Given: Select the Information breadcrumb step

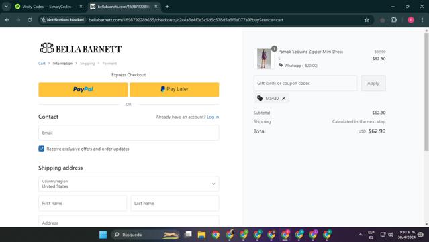Looking at the screenshot, I should tap(62, 64).
